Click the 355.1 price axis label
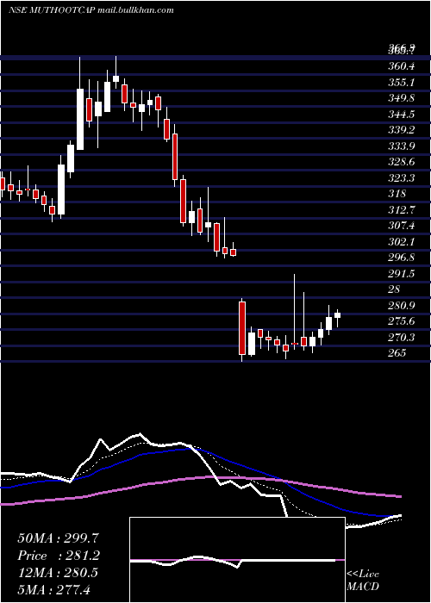The height and width of the screenshot is (603, 431). coord(402,83)
